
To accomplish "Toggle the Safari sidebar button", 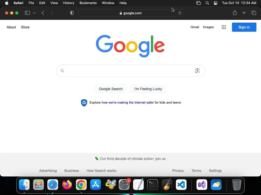I will coord(27,13).
